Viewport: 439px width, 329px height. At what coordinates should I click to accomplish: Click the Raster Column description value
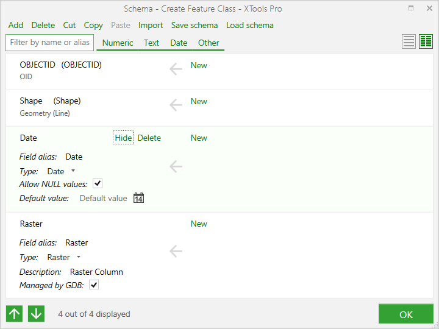pos(96,272)
